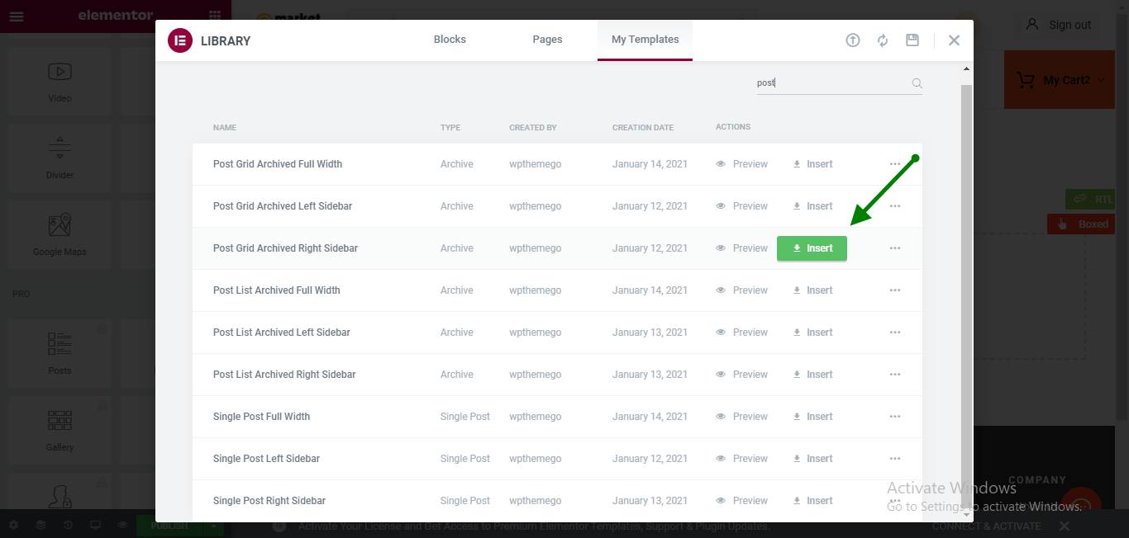1129x538 pixels.
Task: Switch to the Pages tab
Action: 547,40
